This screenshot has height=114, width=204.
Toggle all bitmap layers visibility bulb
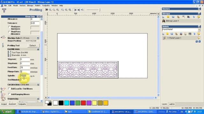[199, 17]
